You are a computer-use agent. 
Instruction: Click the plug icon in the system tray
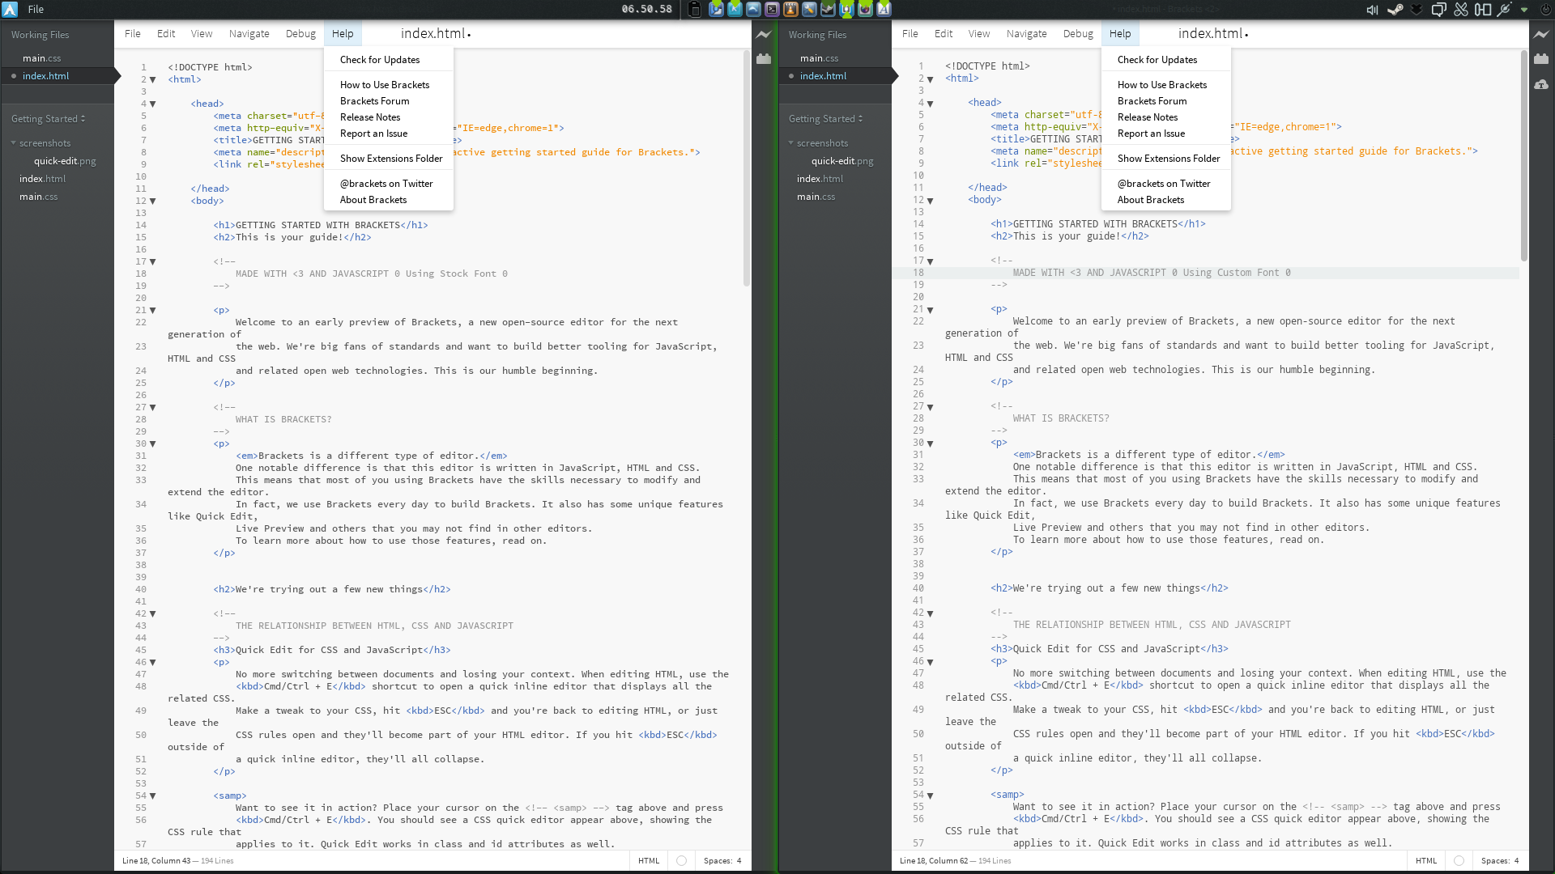tap(1503, 10)
